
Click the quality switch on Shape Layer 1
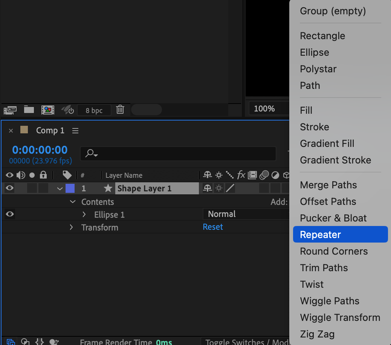[230, 188]
